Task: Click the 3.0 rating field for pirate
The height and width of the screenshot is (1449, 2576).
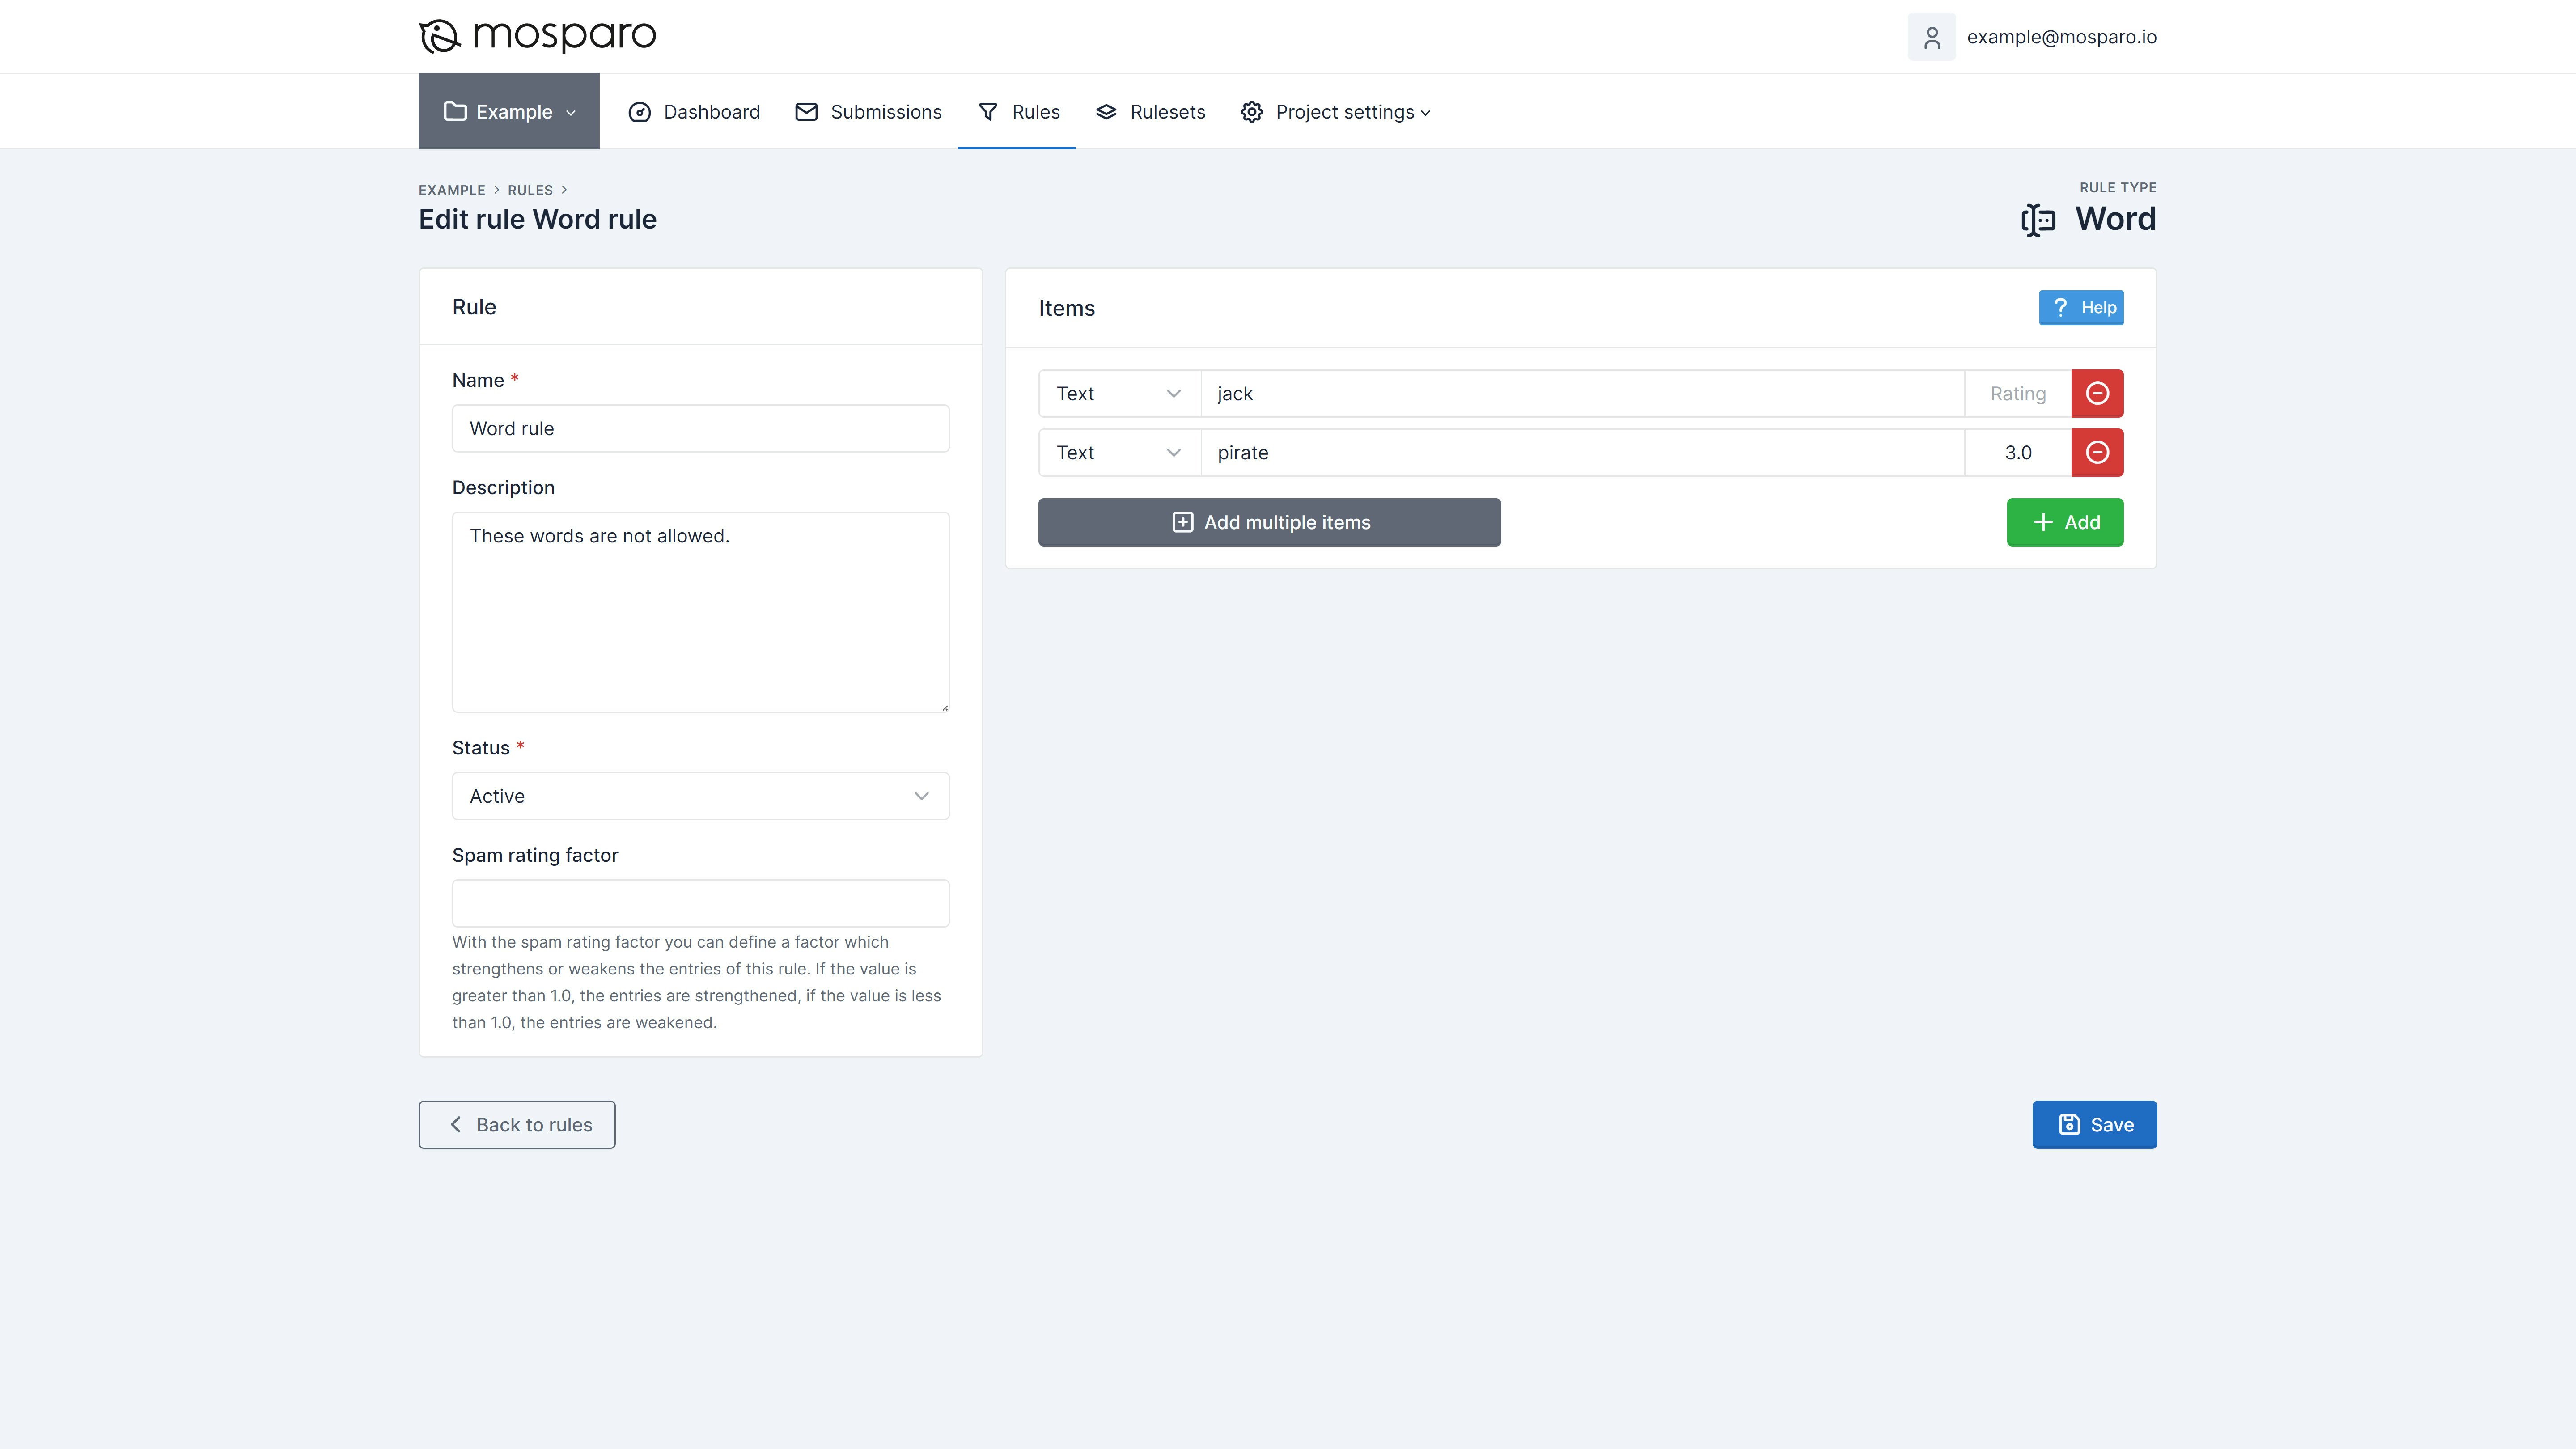Action: [2018, 452]
